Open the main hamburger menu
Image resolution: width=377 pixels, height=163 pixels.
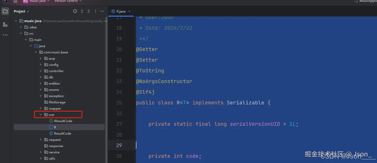tap(15, 1)
